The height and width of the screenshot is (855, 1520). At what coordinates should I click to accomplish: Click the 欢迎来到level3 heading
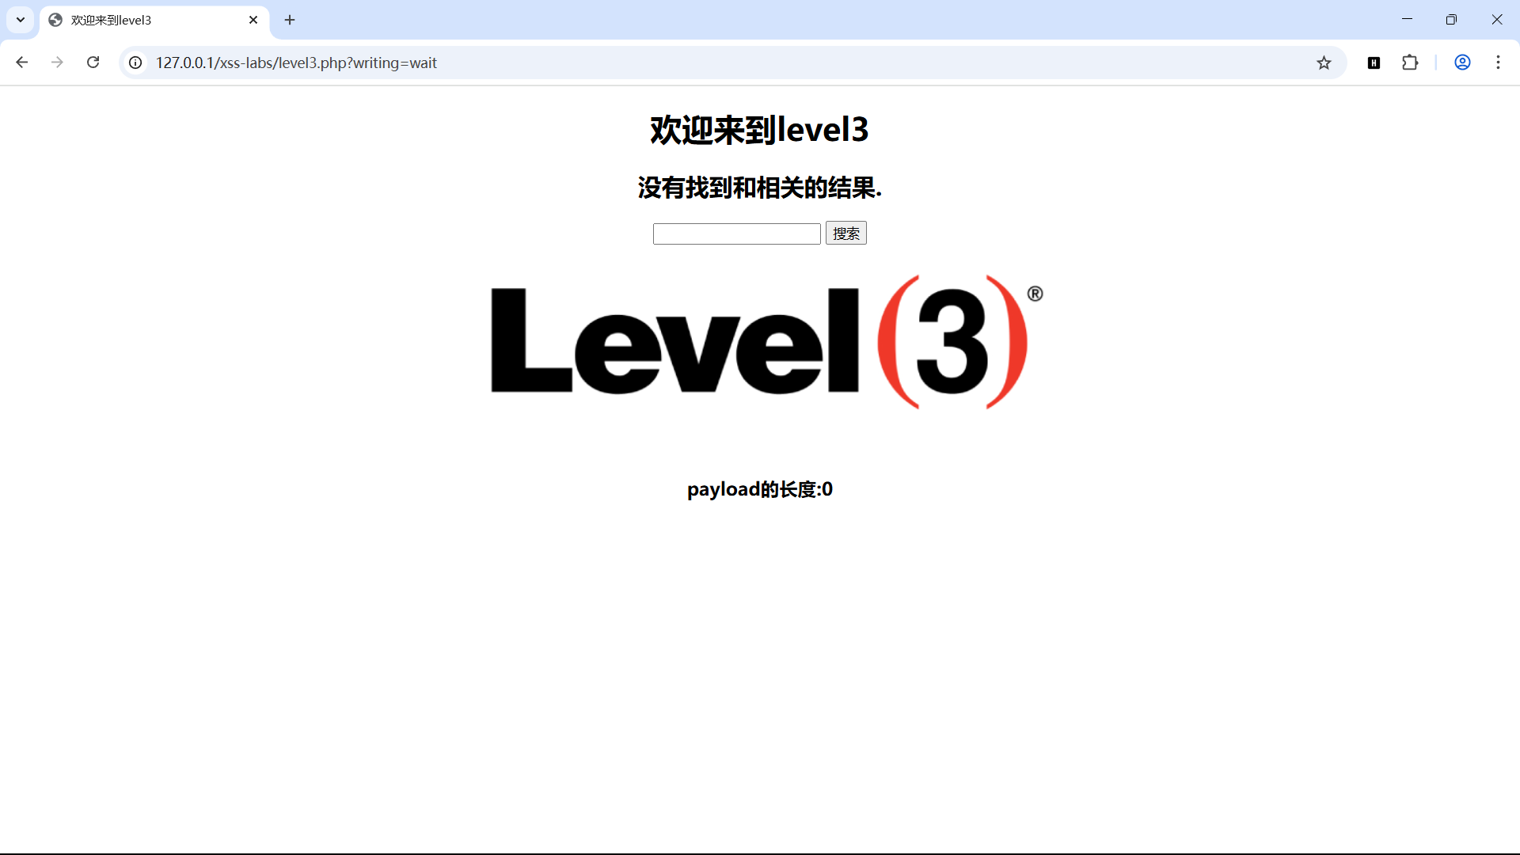pyautogui.click(x=759, y=130)
